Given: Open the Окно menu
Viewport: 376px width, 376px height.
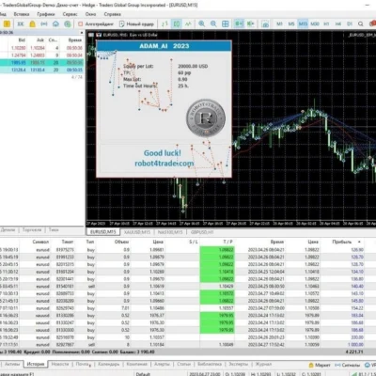Looking at the screenshot, I should coord(90,14).
